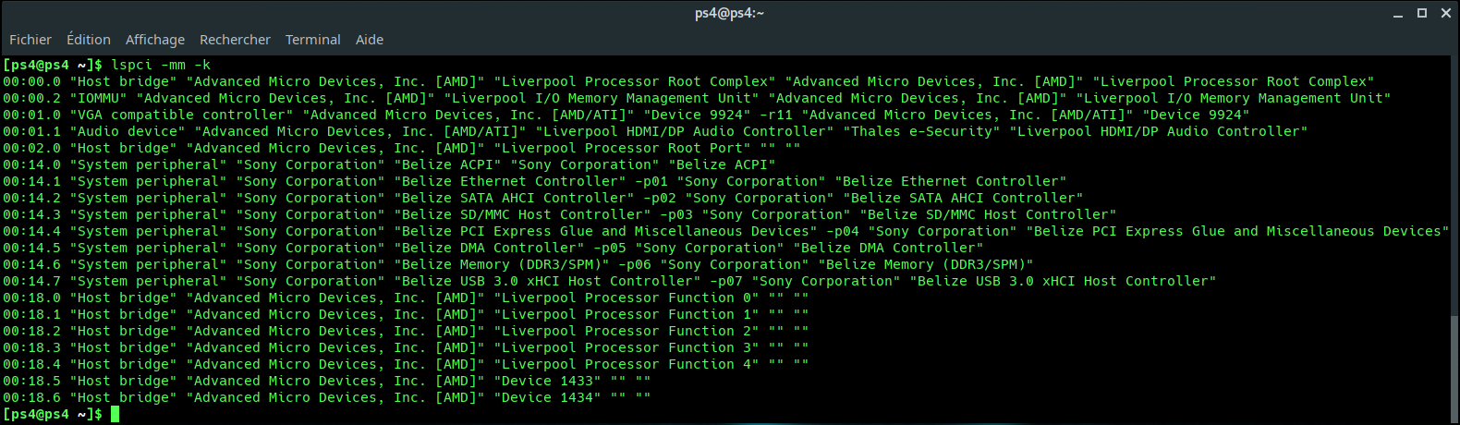Open the Aide help menu
Screen dimensions: 1460x425
tap(370, 40)
